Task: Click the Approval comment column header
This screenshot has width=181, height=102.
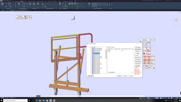Action: 117,49
